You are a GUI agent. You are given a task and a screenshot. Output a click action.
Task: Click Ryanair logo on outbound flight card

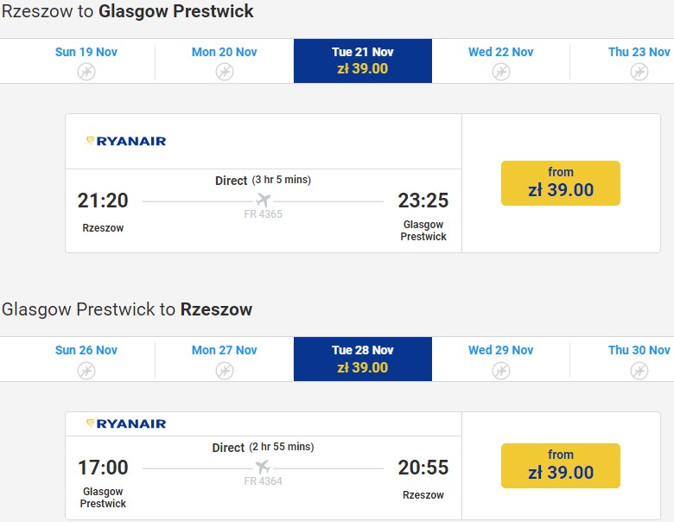(x=126, y=141)
